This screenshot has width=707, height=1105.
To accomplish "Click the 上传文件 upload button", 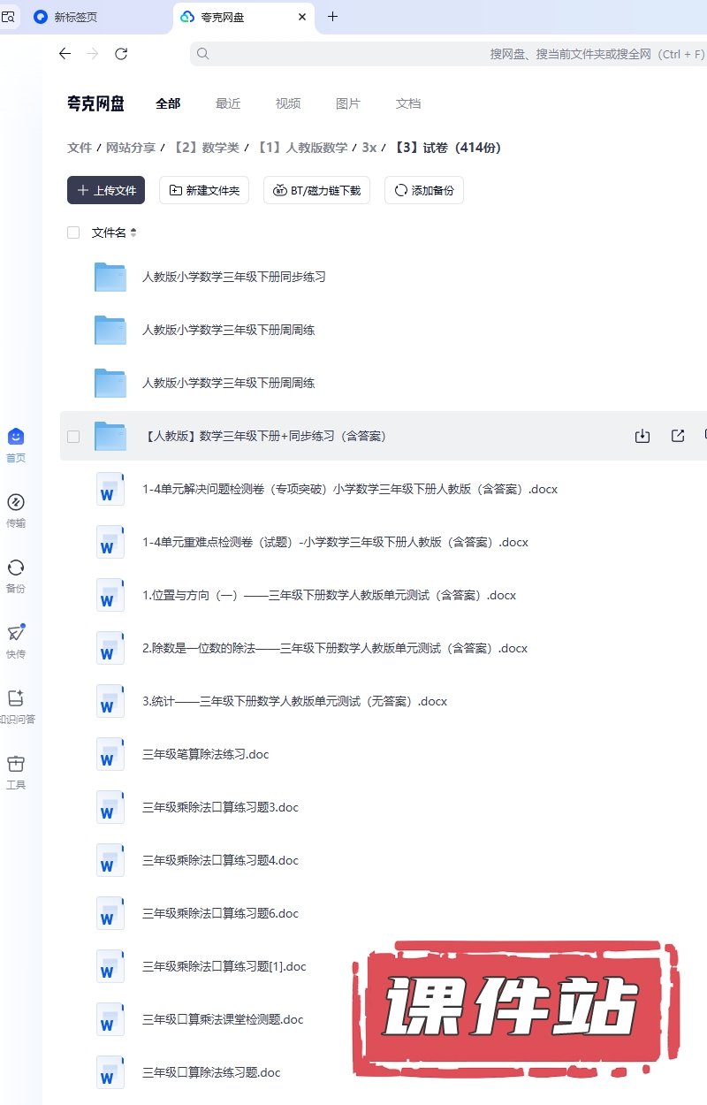I will 106,190.
